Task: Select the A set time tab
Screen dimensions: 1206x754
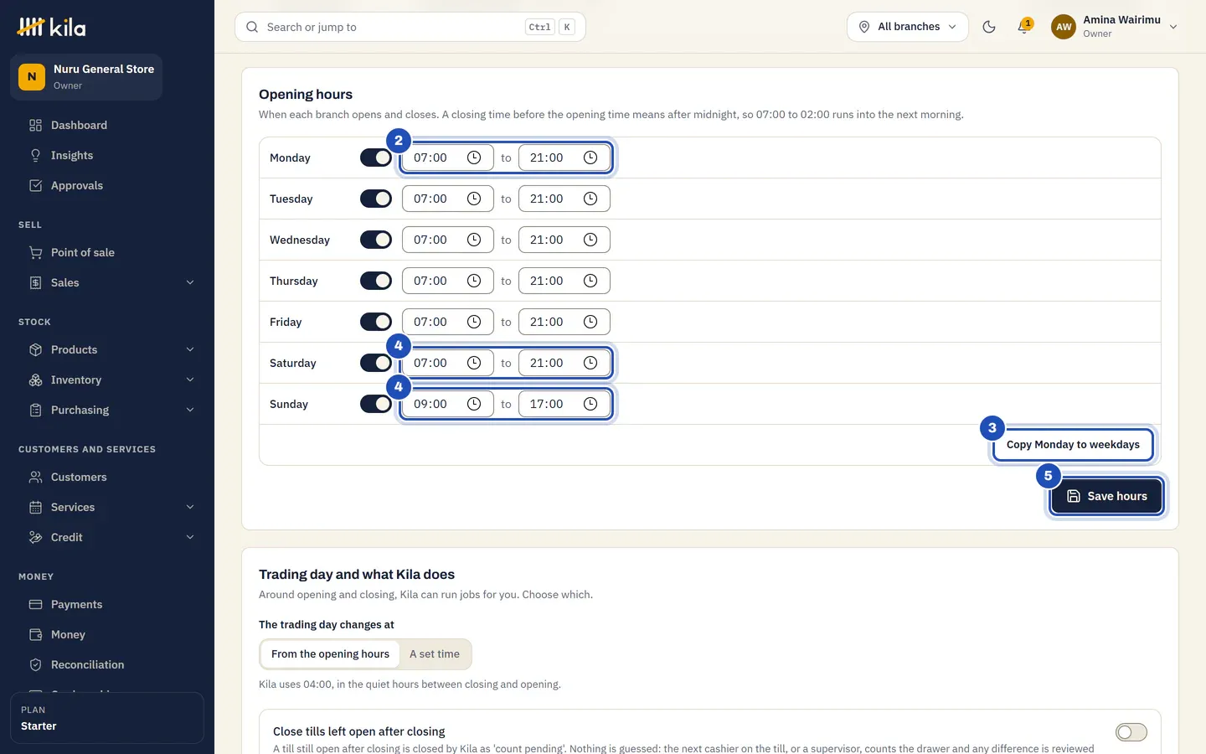Action: pyautogui.click(x=435, y=654)
